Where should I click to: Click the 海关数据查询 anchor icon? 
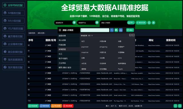(x=5, y=60)
